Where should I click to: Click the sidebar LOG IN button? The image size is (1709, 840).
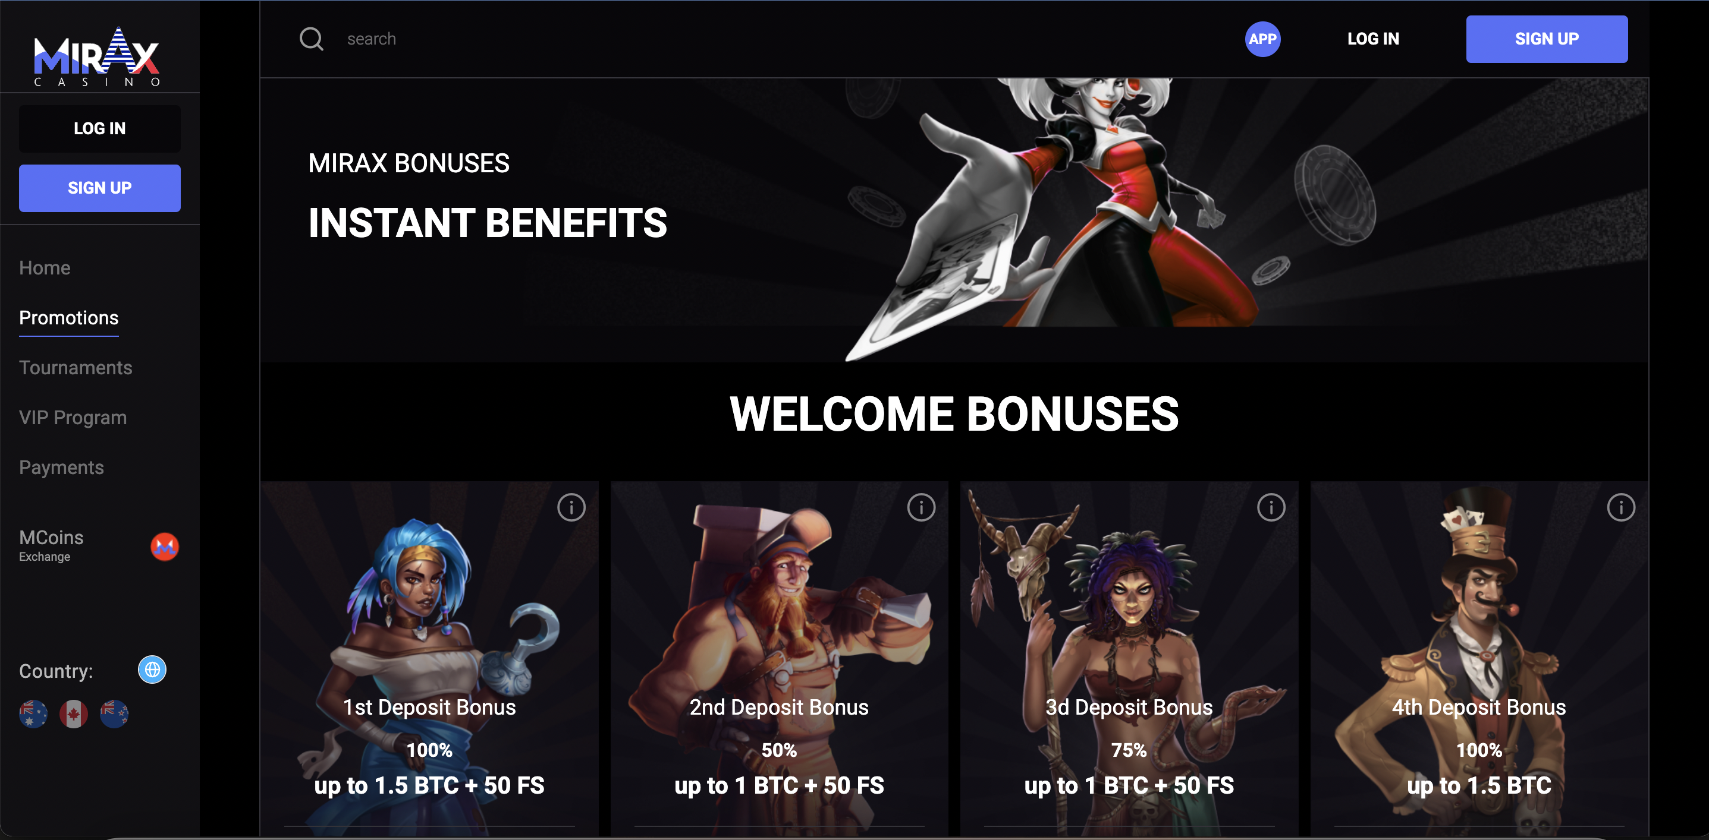pos(99,129)
